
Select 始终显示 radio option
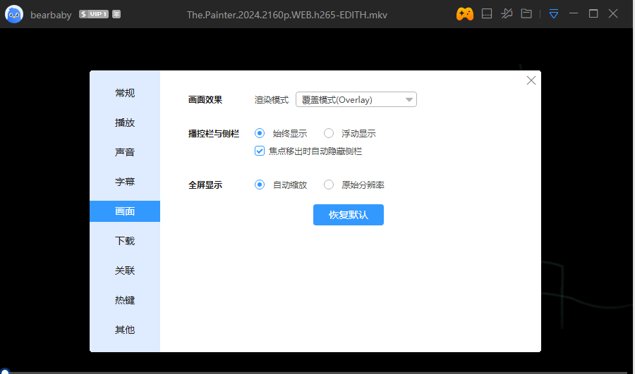coord(260,133)
